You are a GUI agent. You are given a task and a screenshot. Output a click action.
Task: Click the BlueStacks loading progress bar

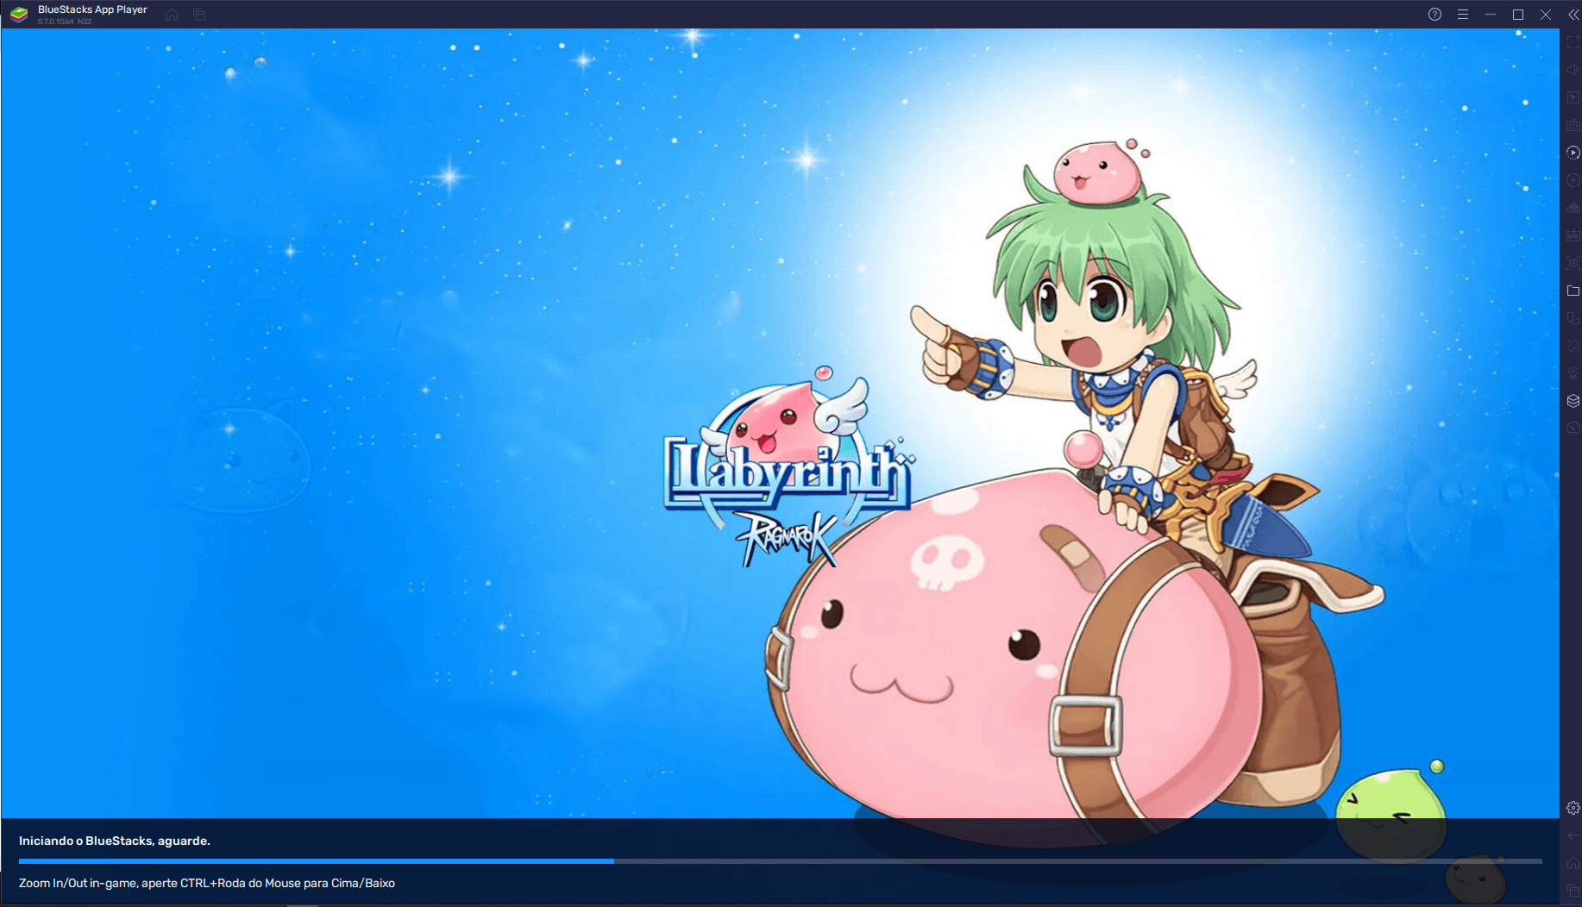click(780, 860)
